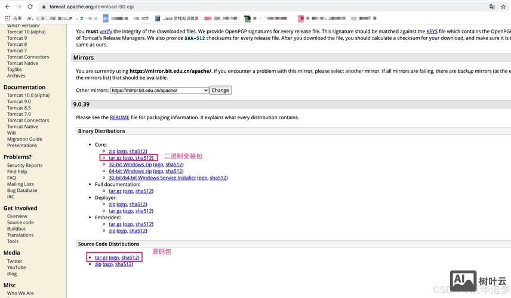Open the Java 全栈知识体系 bookmark

tap(177, 18)
